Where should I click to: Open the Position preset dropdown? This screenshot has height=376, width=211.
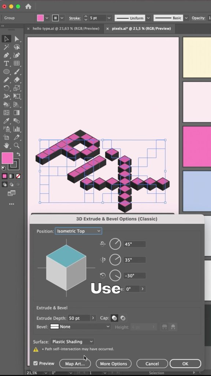click(78, 231)
